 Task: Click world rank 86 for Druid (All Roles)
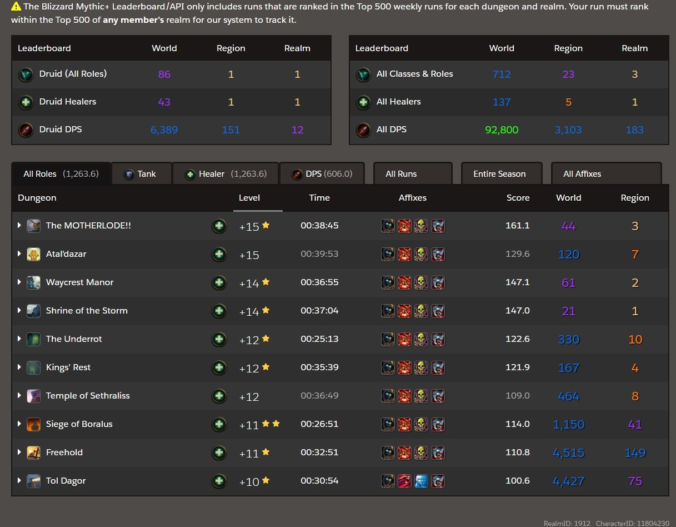[164, 74]
